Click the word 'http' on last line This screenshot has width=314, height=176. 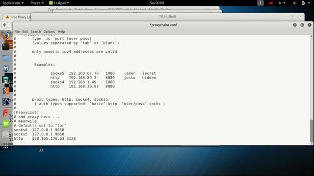click(18, 139)
